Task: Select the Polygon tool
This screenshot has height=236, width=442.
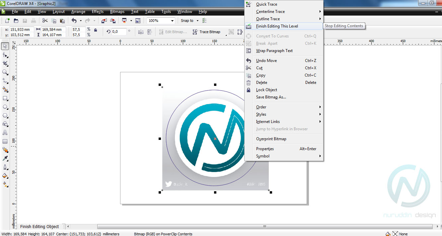Action: pos(5,115)
